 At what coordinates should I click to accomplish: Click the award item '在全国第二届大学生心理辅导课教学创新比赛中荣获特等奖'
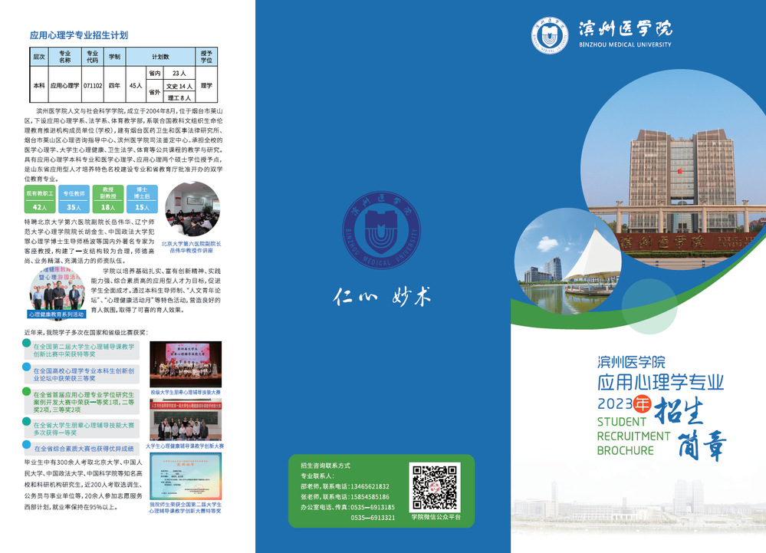coord(84,351)
